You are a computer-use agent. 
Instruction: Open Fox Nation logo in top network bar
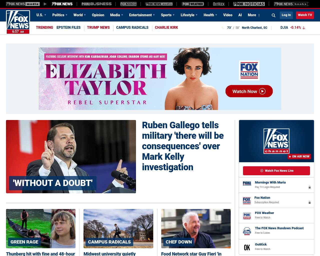pos(128,4)
